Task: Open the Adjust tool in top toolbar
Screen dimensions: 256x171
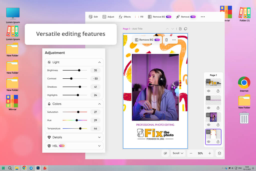Action: click(x=108, y=17)
